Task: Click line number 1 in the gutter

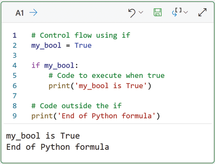Action: coord(15,36)
